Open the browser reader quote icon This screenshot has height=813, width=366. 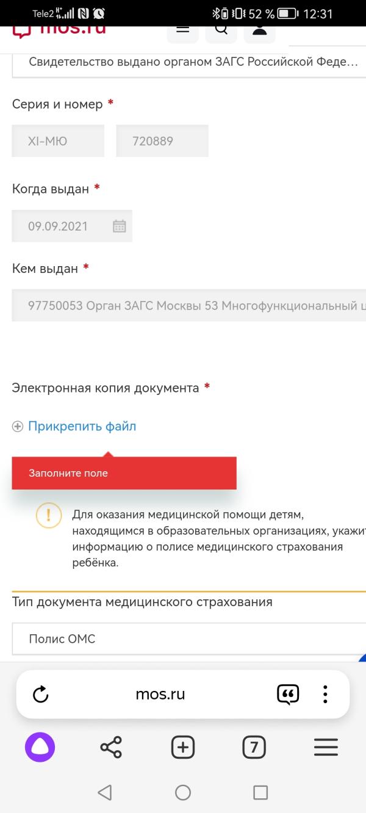tap(287, 695)
